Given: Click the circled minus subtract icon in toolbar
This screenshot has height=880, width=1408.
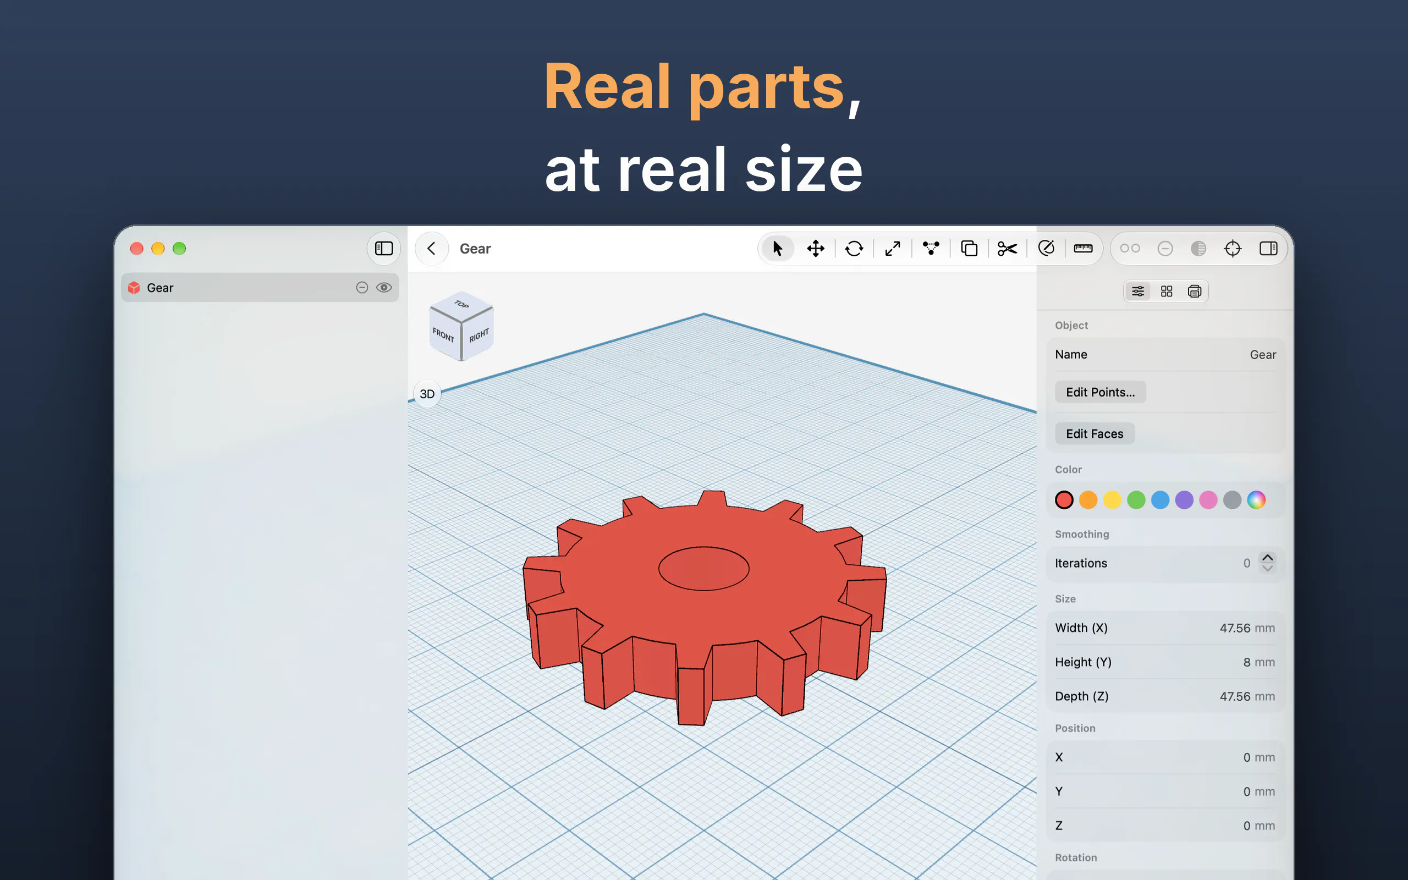Looking at the screenshot, I should point(1165,249).
